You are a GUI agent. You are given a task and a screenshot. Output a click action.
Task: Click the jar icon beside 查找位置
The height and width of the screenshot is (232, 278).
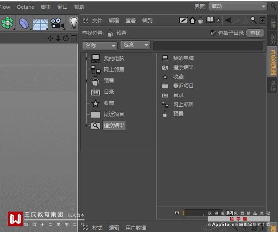click(x=110, y=33)
